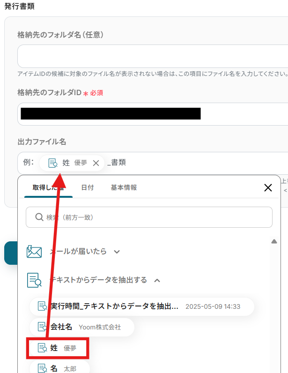288x373 pixels.
Task: Click the icon beside 実行時間 item
Action: 43,306
